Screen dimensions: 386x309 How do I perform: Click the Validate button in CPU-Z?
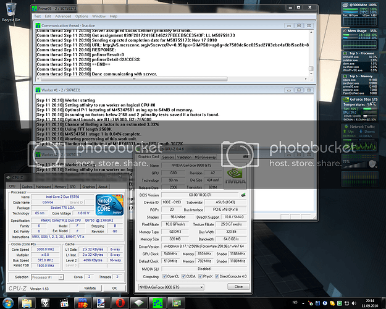(x=90, y=288)
